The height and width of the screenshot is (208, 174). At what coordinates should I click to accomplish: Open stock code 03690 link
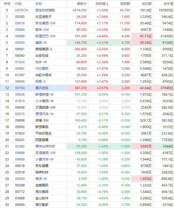[20, 43]
